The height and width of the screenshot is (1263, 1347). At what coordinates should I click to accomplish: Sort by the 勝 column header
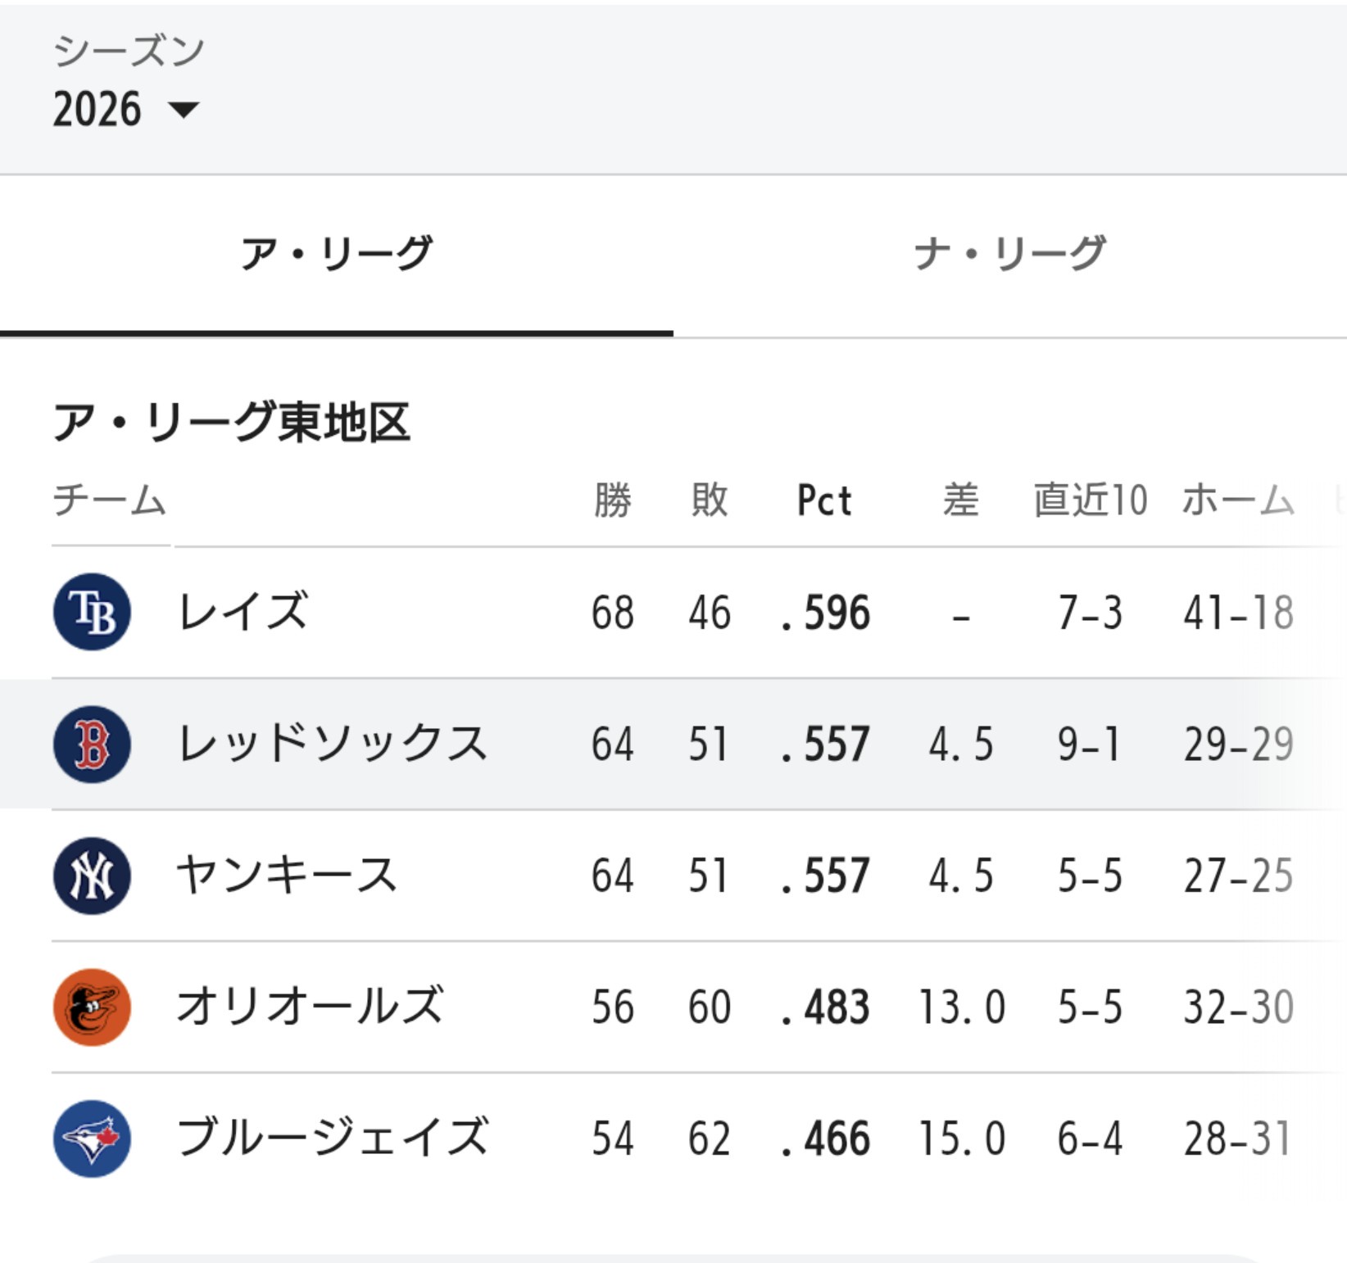[613, 500]
